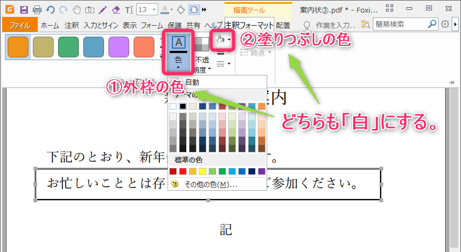Viewport: 461px width, 252px height.
Task: Select the hand tool icon
Action: (x=77, y=10)
